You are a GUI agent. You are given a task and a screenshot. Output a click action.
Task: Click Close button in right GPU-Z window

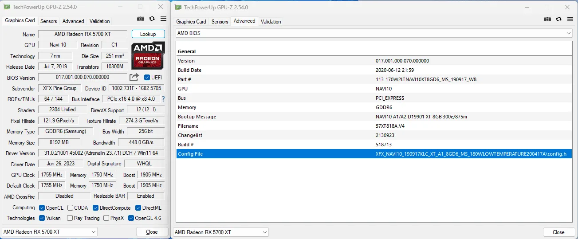pos(558,232)
